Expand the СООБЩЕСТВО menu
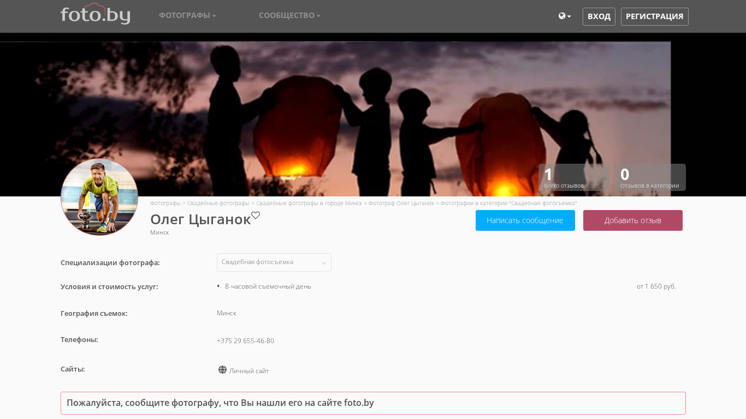 [289, 15]
